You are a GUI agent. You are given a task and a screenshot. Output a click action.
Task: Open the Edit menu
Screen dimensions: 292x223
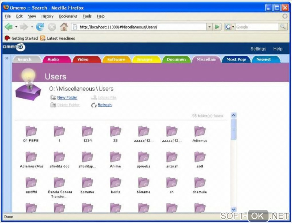(19, 16)
